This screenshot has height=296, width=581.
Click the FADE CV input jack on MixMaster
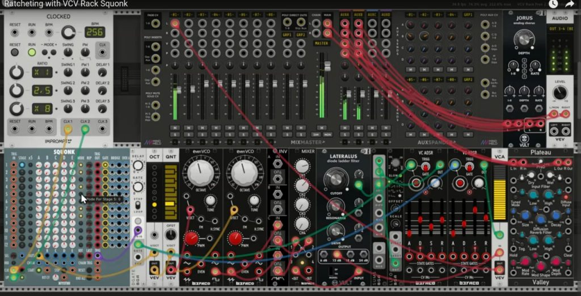pos(155,24)
